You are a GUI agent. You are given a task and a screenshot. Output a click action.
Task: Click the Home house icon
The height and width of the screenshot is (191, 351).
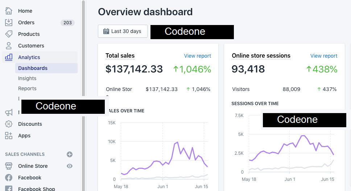[9, 11]
